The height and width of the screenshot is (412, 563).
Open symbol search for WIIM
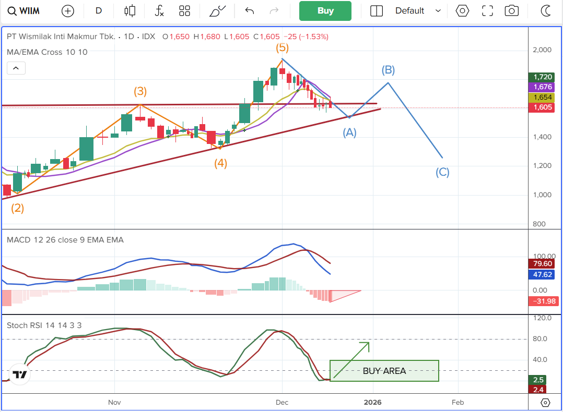click(x=24, y=11)
